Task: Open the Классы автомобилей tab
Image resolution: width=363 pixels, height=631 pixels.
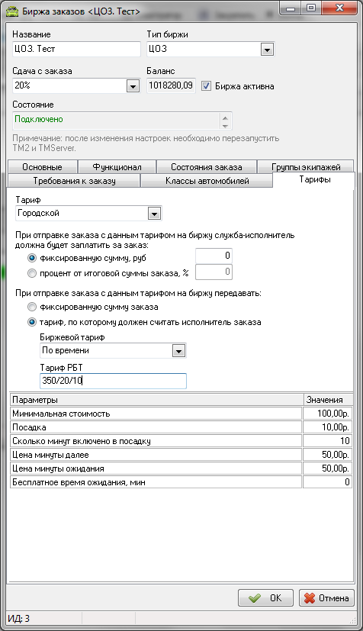Action: (x=207, y=181)
